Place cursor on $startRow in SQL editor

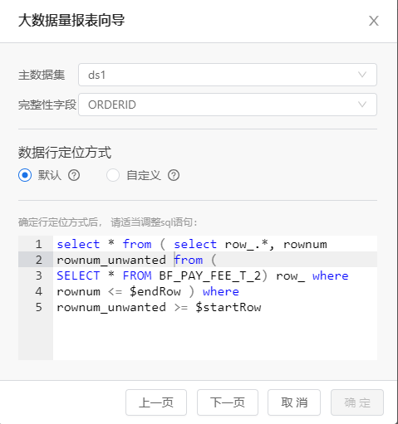point(228,307)
